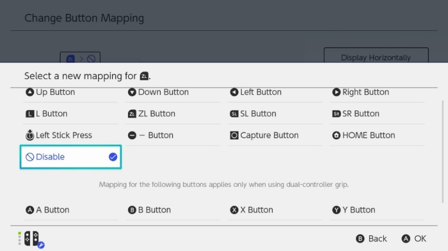Click Back at the bottom bar
Viewport: 448px width, 251px height.
point(371,238)
